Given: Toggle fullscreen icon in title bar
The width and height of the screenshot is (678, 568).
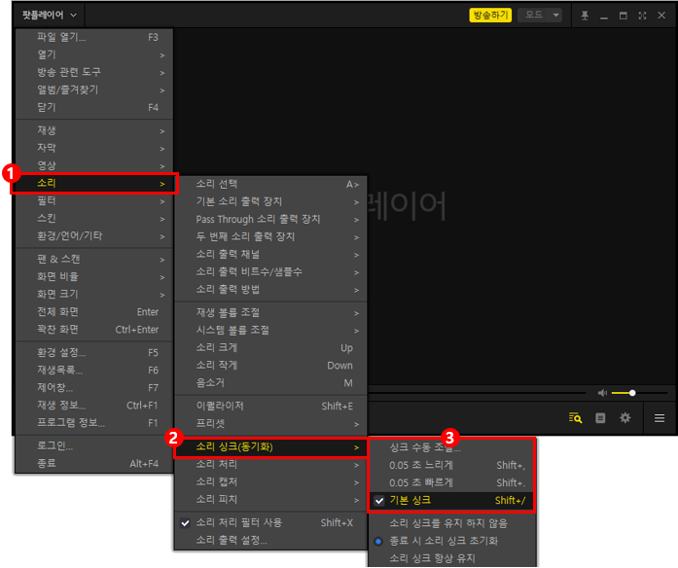Looking at the screenshot, I should 642,16.
